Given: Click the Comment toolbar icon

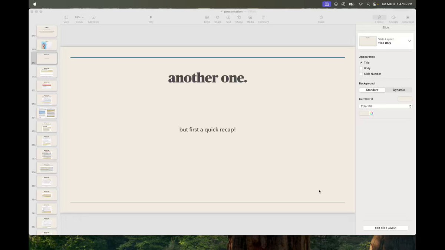Looking at the screenshot, I should (x=263, y=17).
